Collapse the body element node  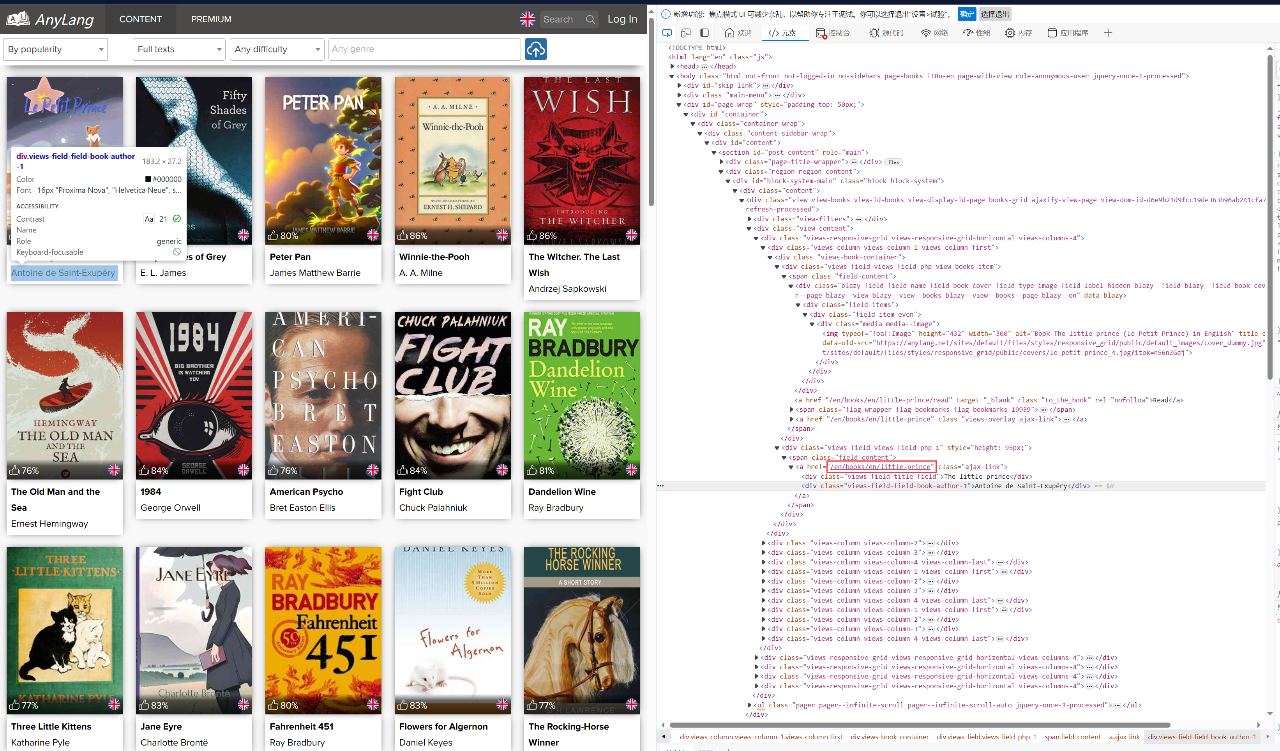click(672, 76)
